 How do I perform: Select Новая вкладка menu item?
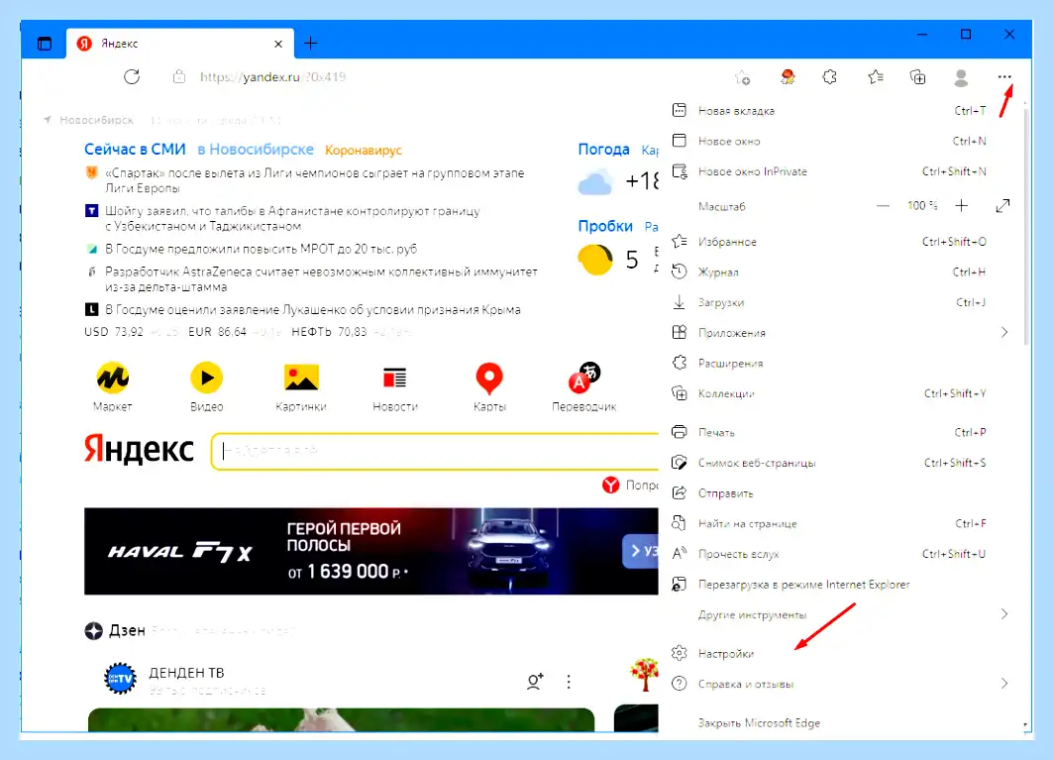point(840,111)
